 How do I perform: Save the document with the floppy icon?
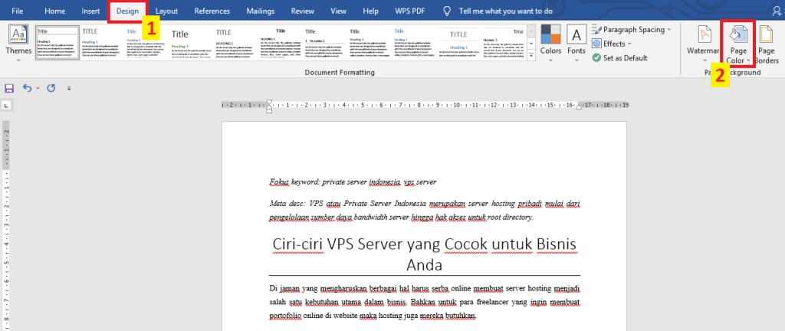pyautogui.click(x=9, y=88)
